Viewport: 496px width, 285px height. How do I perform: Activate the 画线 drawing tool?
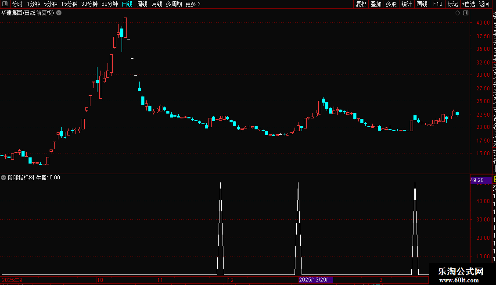(x=422, y=4)
